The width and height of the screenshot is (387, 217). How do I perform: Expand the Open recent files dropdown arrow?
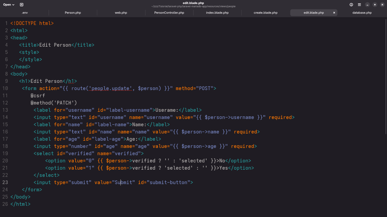tap(13, 5)
